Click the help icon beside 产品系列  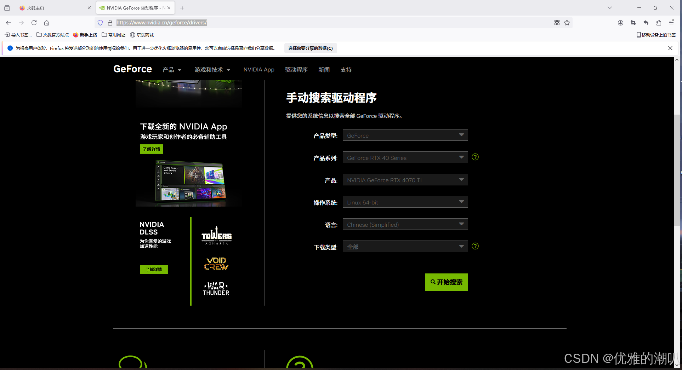click(x=475, y=157)
